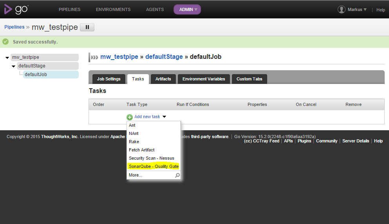The width and height of the screenshot is (389, 224).
Task: Click mw_testpipe breadcrumb link in heading
Action: pyautogui.click(x=119, y=56)
